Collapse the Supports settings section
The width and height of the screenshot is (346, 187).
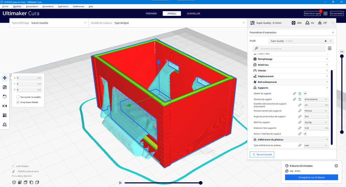pyautogui.click(x=291, y=88)
